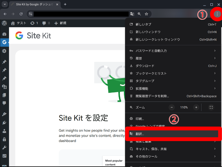Select 新しいタブ menu item
Image resolution: width=222 pixels, height=167 pixels.
(x=173, y=24)
